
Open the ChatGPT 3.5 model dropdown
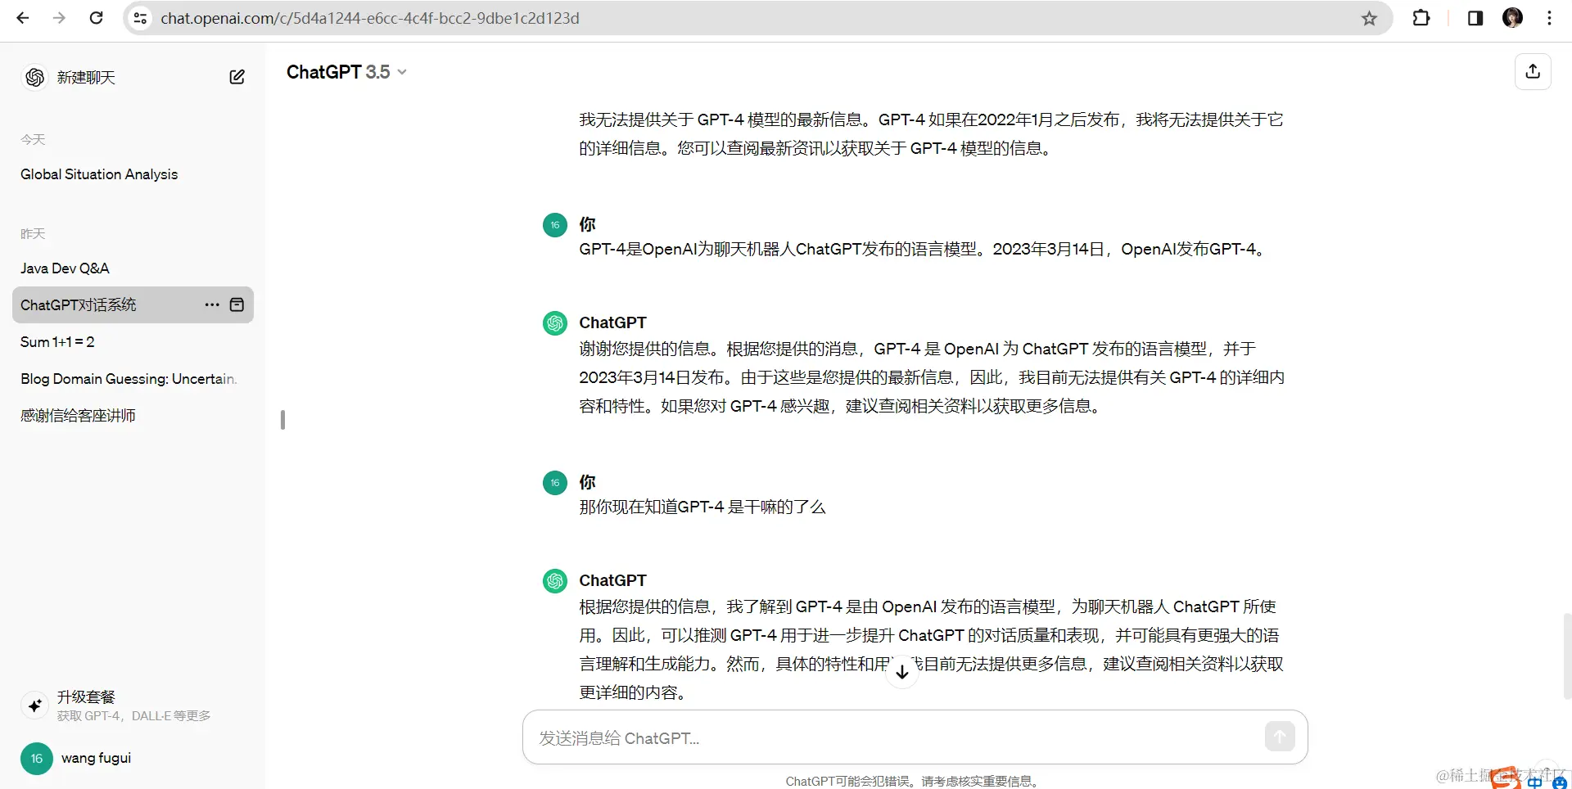pos(346,72)
